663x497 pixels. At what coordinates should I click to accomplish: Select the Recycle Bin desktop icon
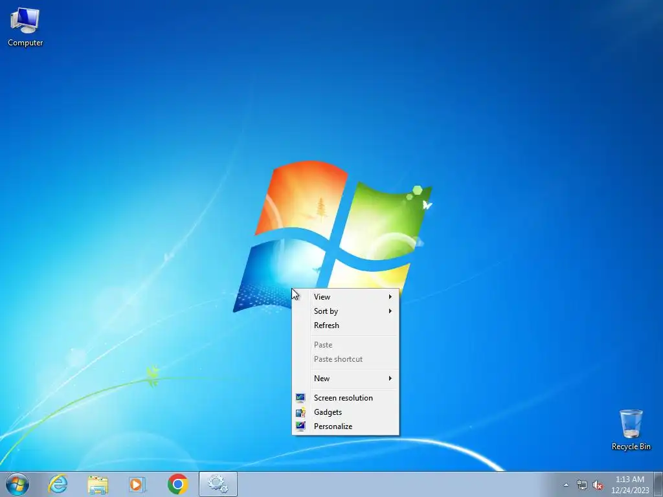click(x=631, y=430)
